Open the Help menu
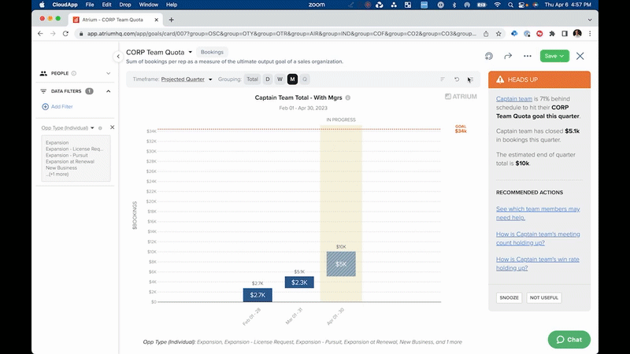 (x=172, y=5)
